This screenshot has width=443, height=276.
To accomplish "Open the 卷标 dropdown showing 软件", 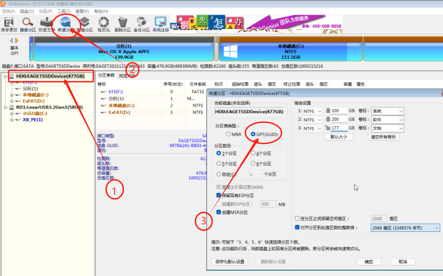I will click(388, 120).
